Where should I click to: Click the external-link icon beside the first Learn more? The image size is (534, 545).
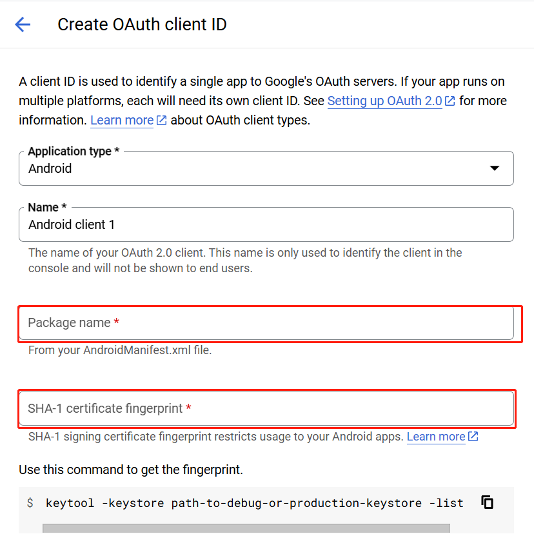(161, 120)
